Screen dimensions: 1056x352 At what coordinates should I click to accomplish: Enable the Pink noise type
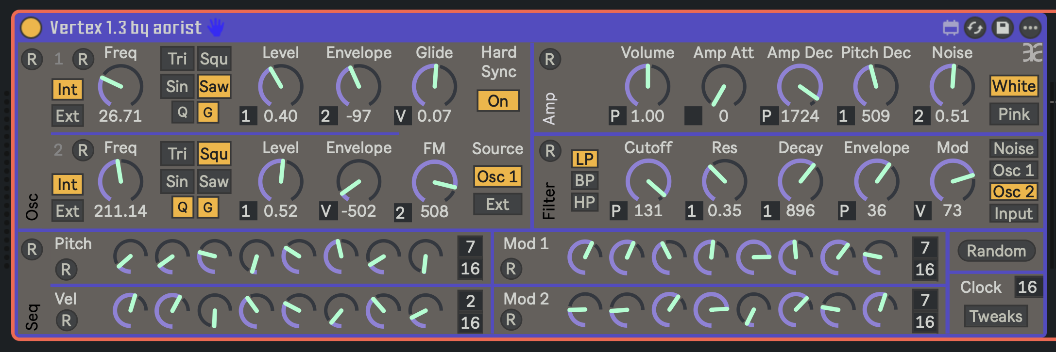click(x=1014, y=114)
